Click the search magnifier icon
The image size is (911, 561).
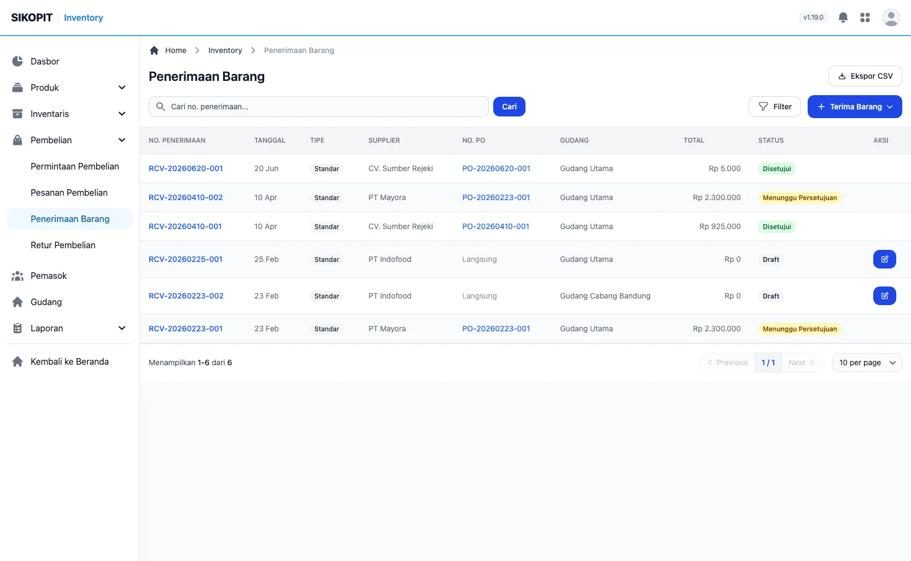tap(161, 107)
